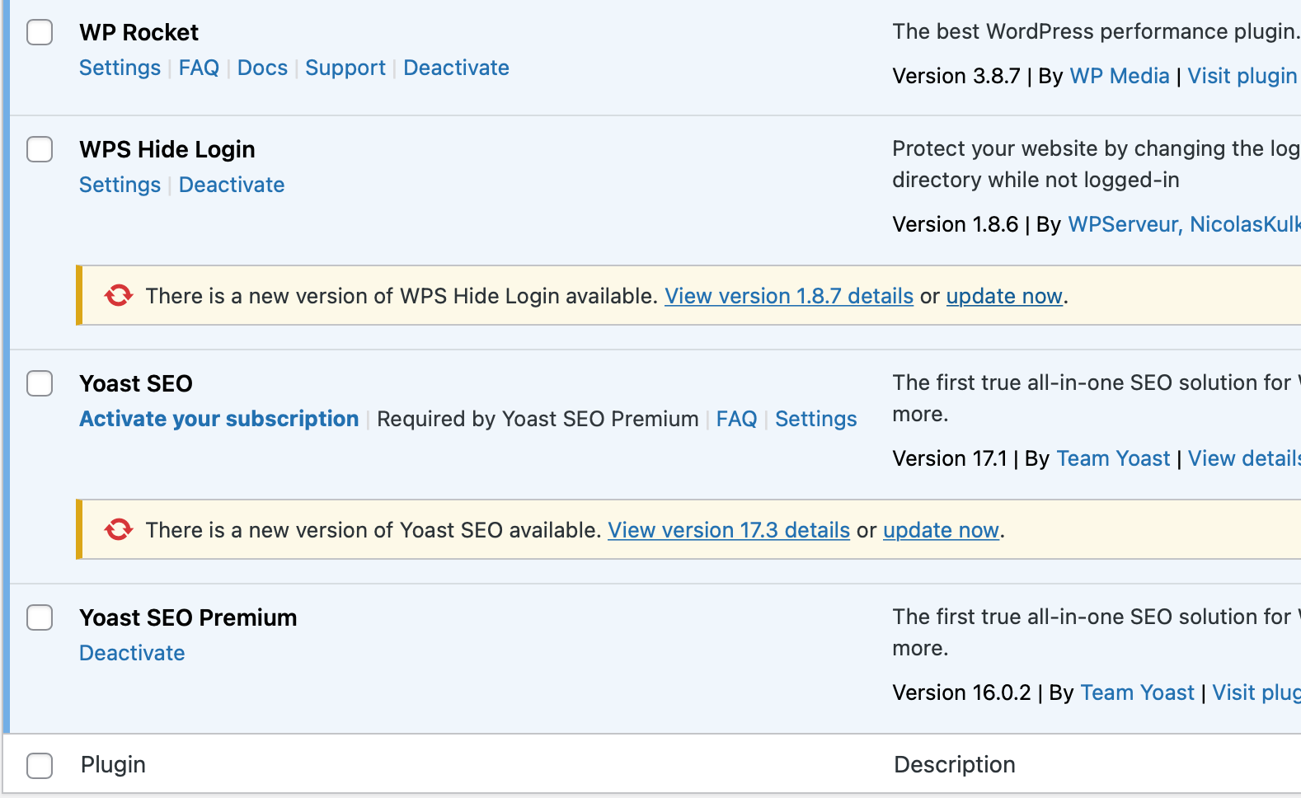Open Yoast SEO FAQ link

pos(736,419)
